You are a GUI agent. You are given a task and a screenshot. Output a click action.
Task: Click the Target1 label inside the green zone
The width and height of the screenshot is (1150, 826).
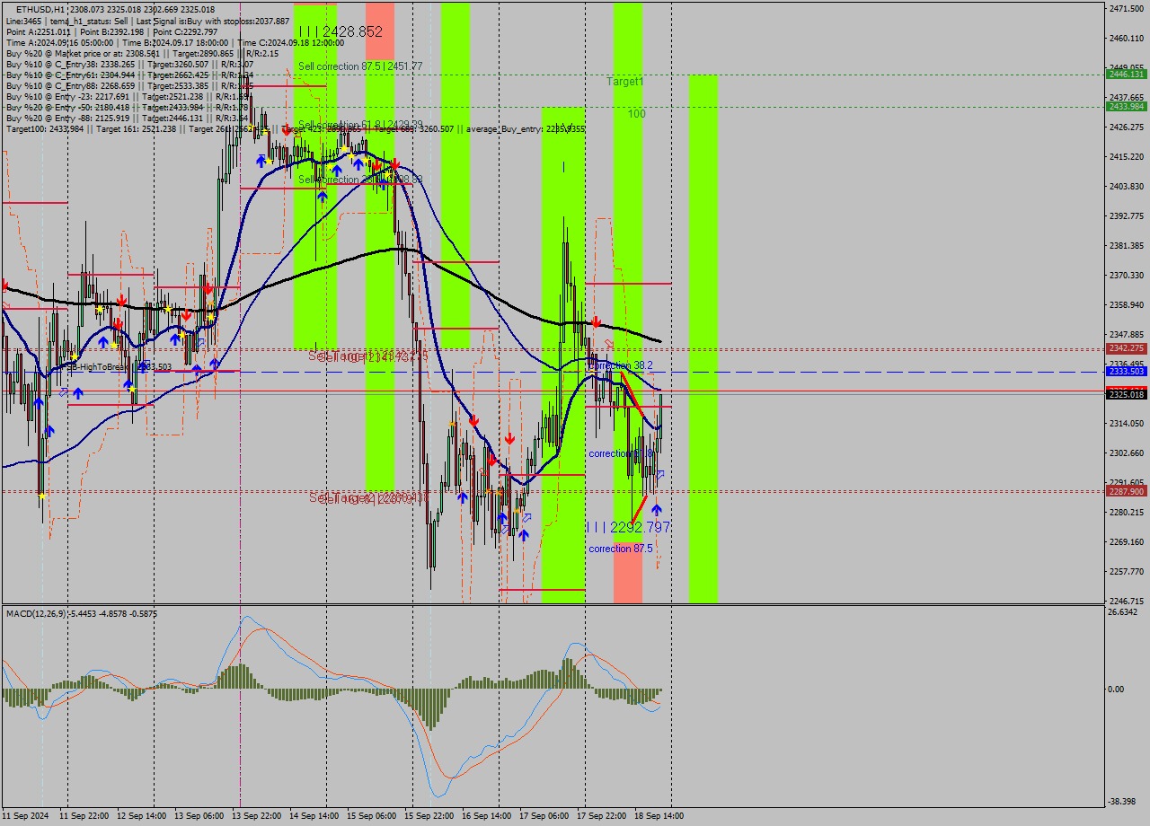pyautogui.click(x=626, y=82)
